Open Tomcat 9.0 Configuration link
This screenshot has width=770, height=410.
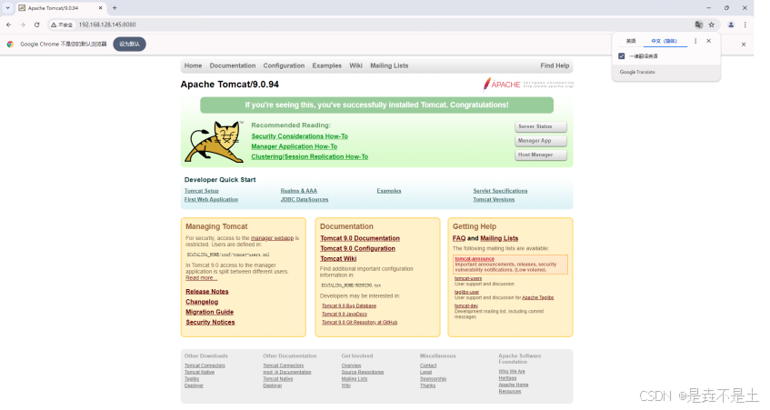(x=357, y=249)
